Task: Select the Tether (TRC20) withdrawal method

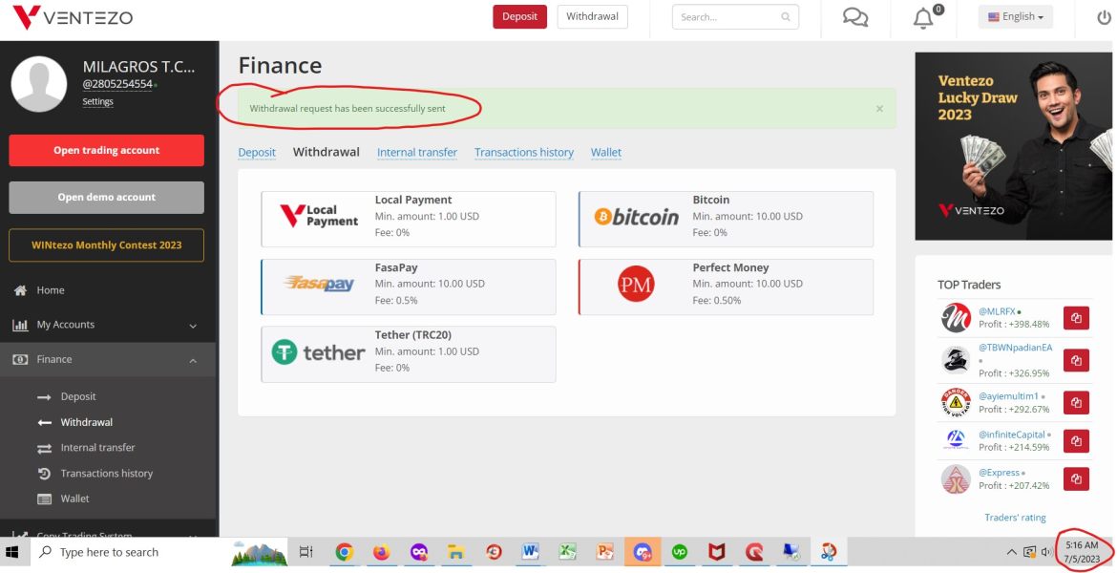Action: [409, 354]
